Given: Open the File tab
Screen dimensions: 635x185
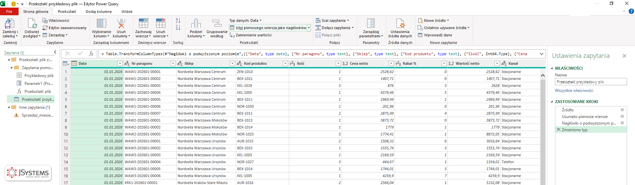Looking at the screenshot, I should tap(9, 12).
